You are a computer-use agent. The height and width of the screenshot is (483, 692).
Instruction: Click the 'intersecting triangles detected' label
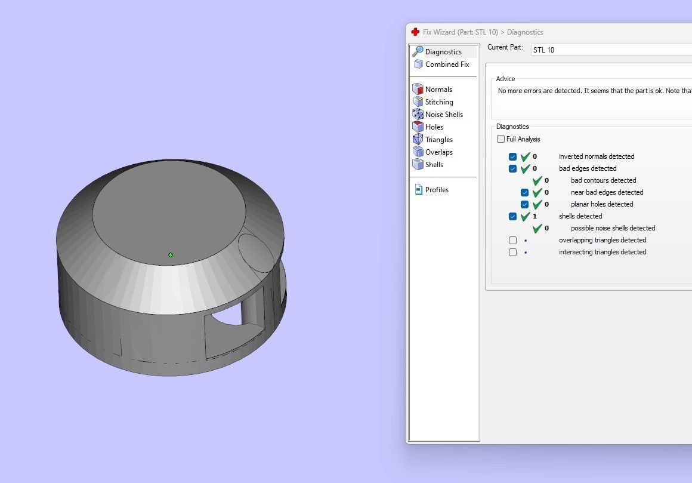(603, 252)
